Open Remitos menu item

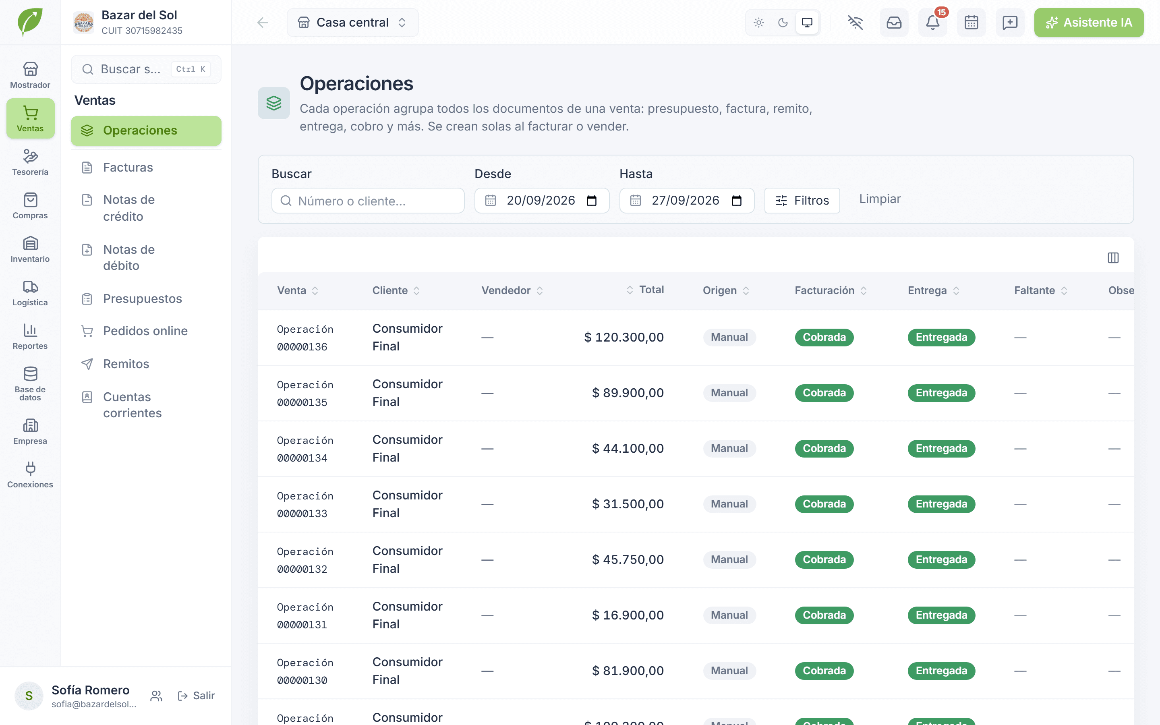coord(146,364)
